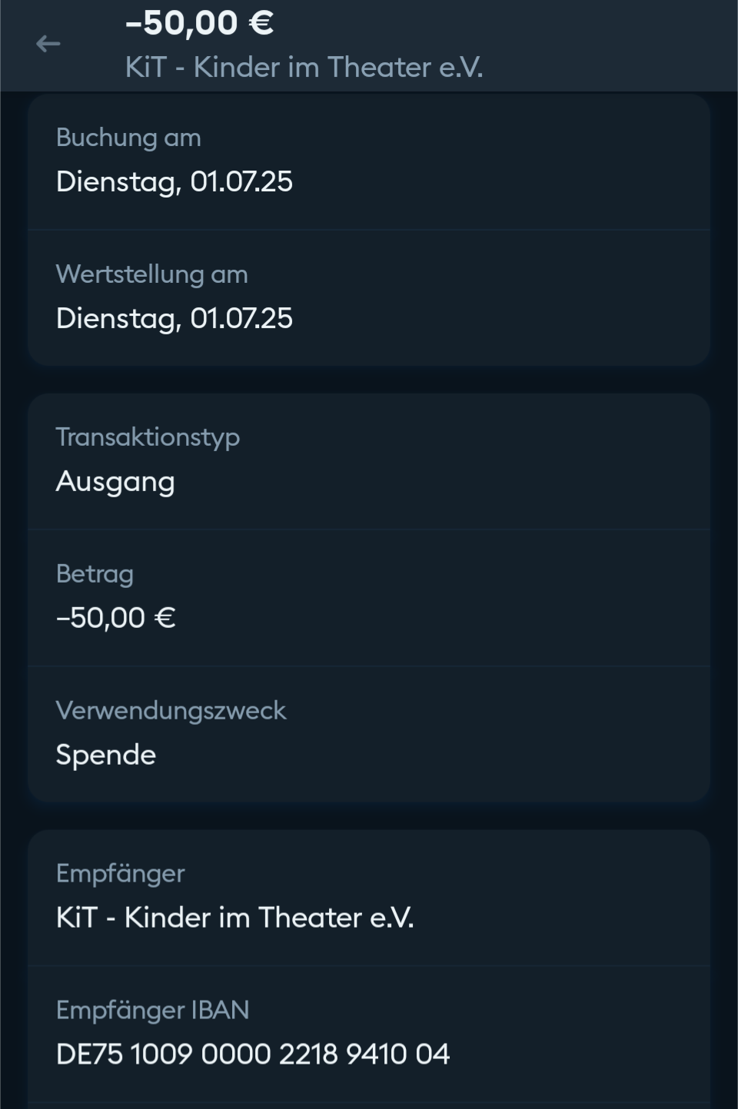
Task: Go back using the left arrow
Action: pos(48,44)
